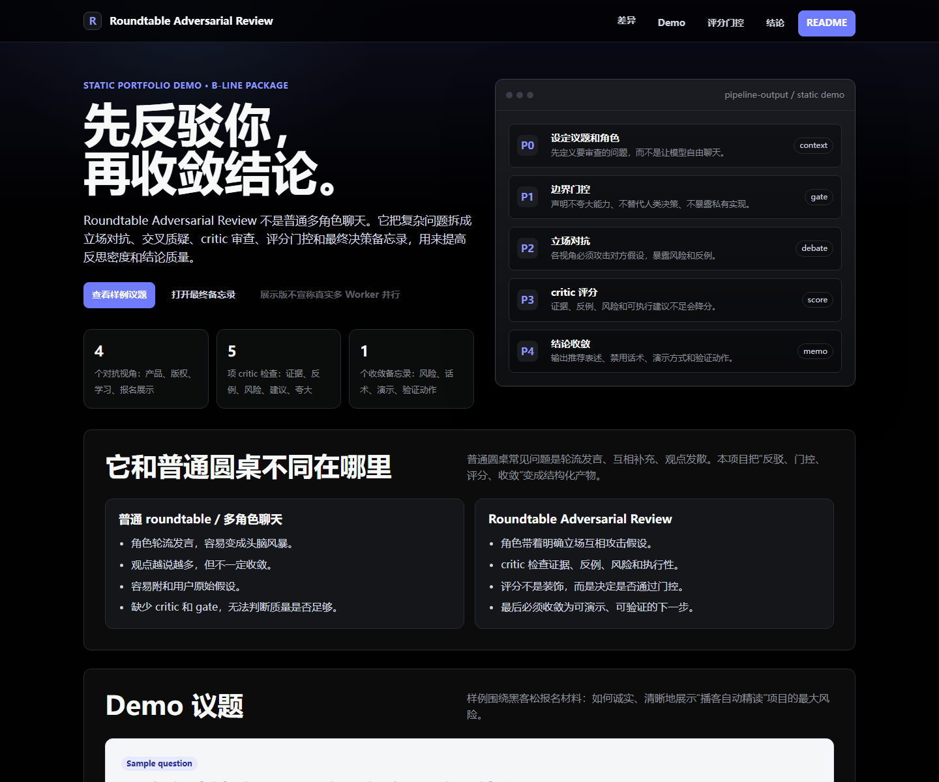939x782 pixels.
Task: Click the P4 description 输出推荐表述
Action: [x=644, y=358]
